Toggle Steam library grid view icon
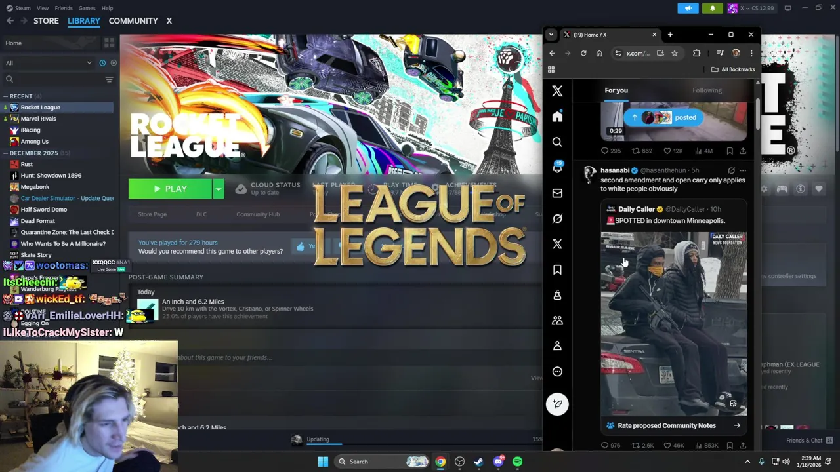This screenshot has height=472, width=840. pyautogui.click(x=109, y=43)
